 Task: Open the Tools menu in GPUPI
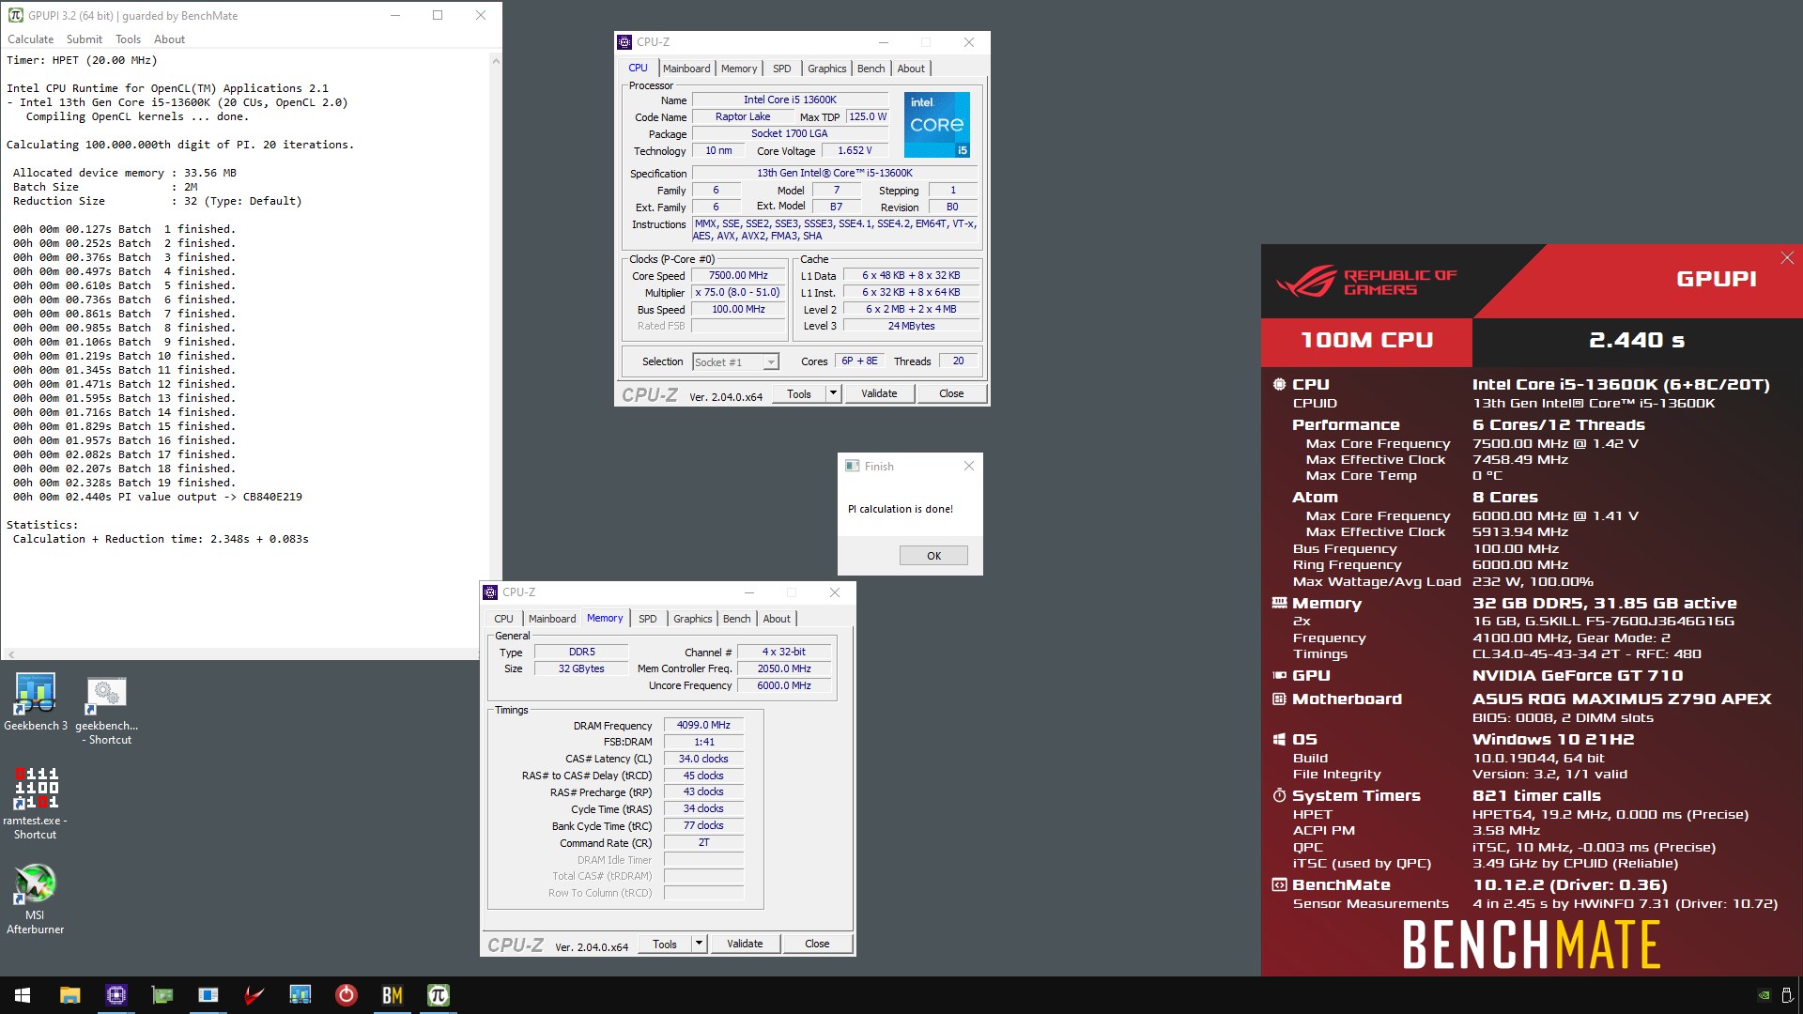(x=128, y=39)
